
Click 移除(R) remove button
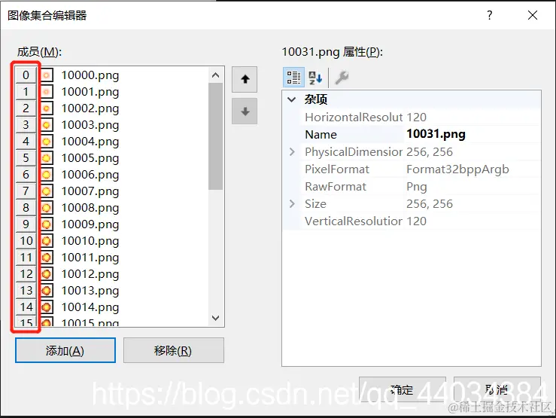click(173, 350)
